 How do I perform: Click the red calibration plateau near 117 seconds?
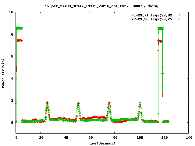[161, 41]
